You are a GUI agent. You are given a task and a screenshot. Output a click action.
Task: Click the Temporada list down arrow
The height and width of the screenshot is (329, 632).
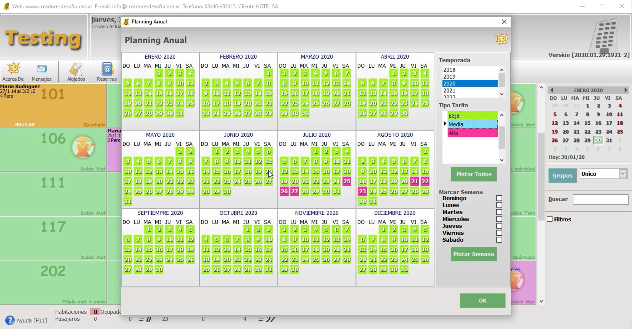point(502,94)
